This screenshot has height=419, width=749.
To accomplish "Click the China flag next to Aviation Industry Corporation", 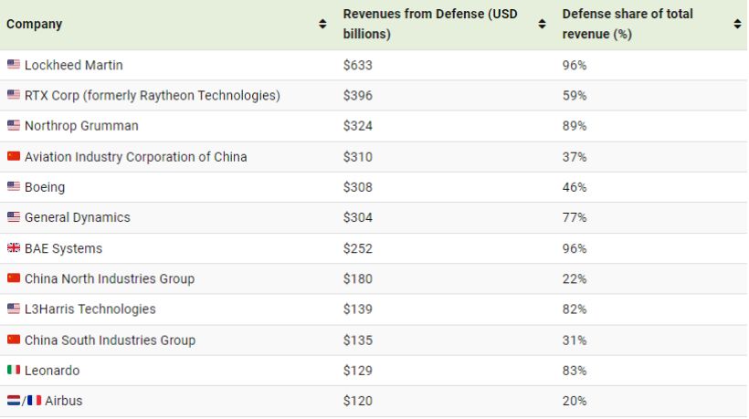I will pyautogui.click(x=13, y=156).
